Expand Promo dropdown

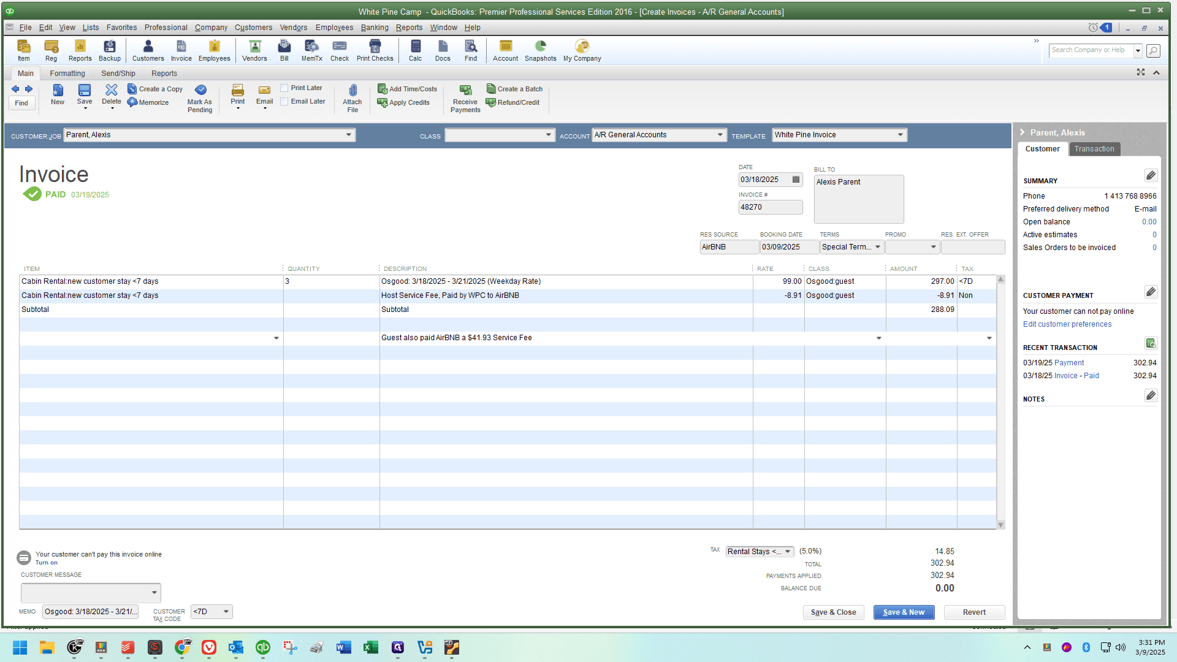pos(934,247)
